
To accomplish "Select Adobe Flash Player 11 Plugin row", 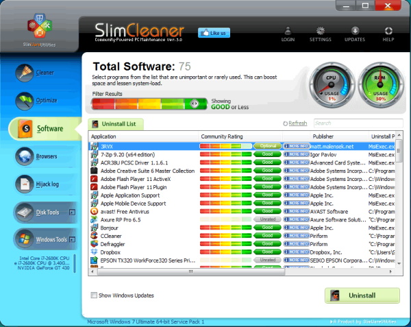I will coord(242,187).
